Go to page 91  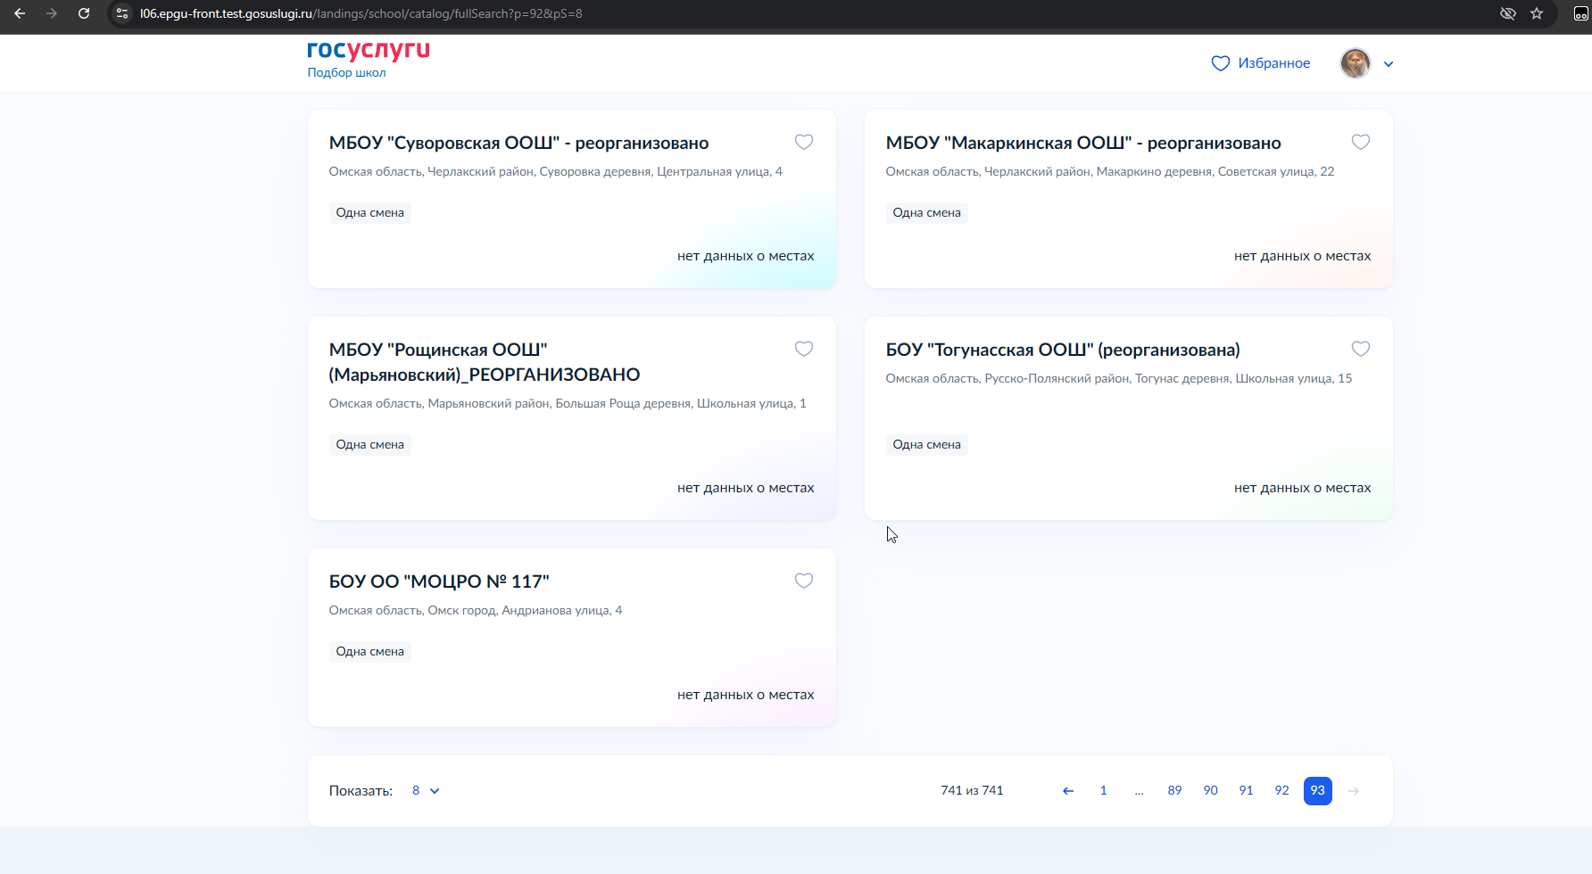(1247, 791)
